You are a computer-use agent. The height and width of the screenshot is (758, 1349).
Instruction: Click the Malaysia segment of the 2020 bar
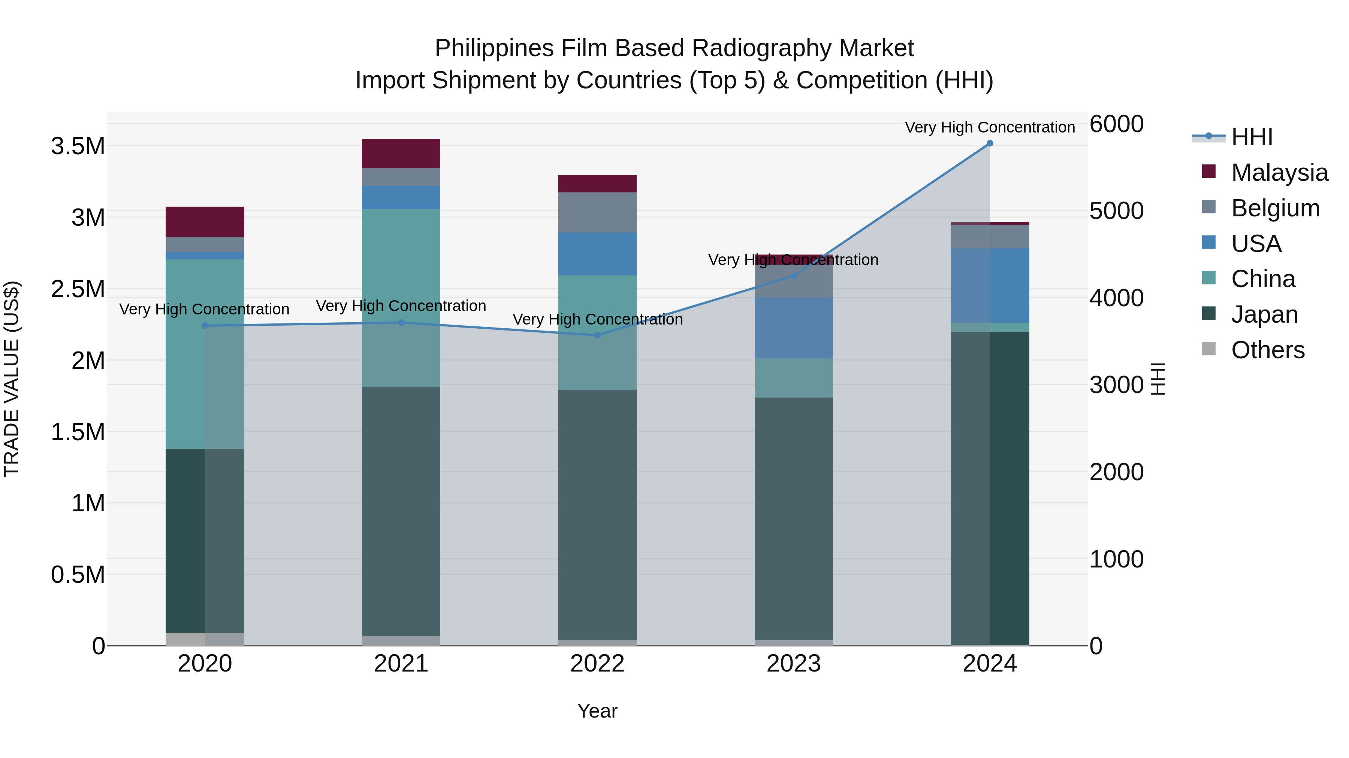205,222
